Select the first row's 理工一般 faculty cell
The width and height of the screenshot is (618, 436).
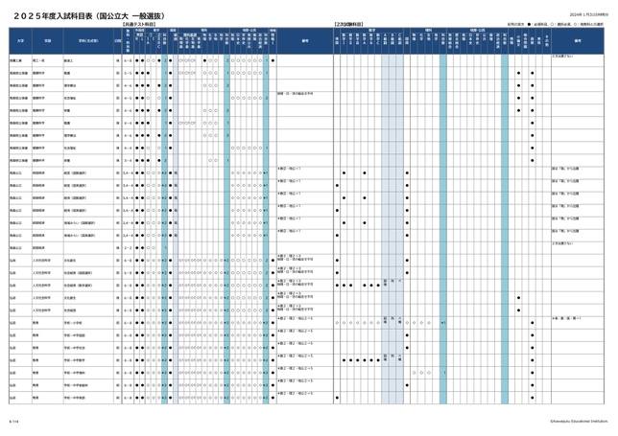tap(43, 58)
